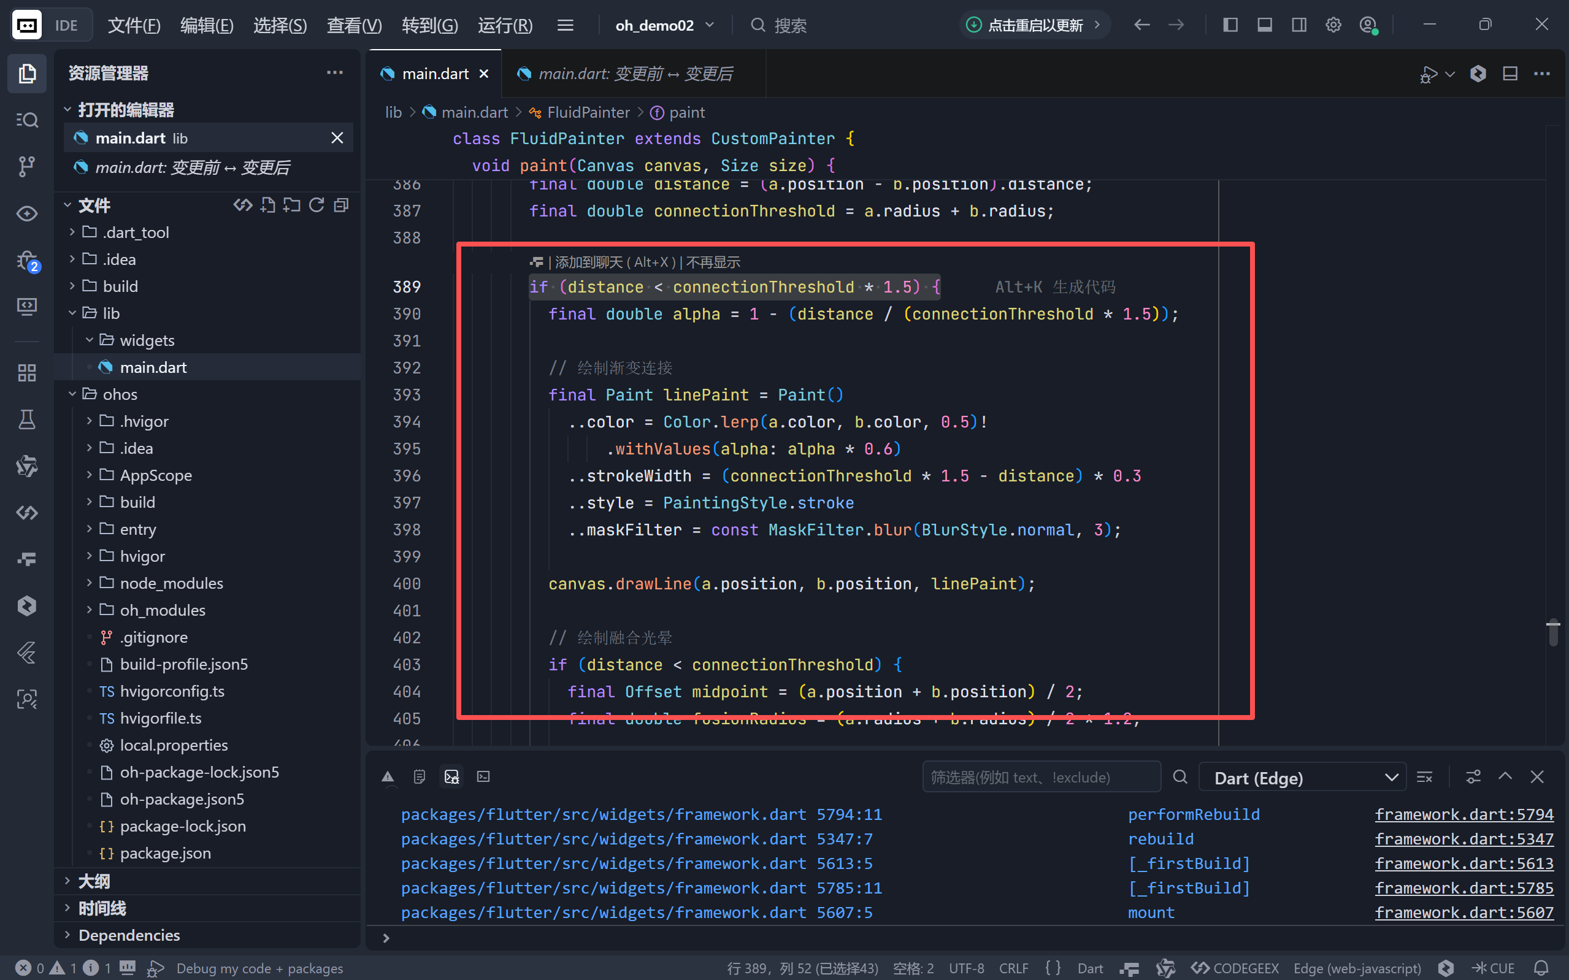1569x980 pixels.
Task: Open the Source Control activity bar icon
Action: click(26, 167)
